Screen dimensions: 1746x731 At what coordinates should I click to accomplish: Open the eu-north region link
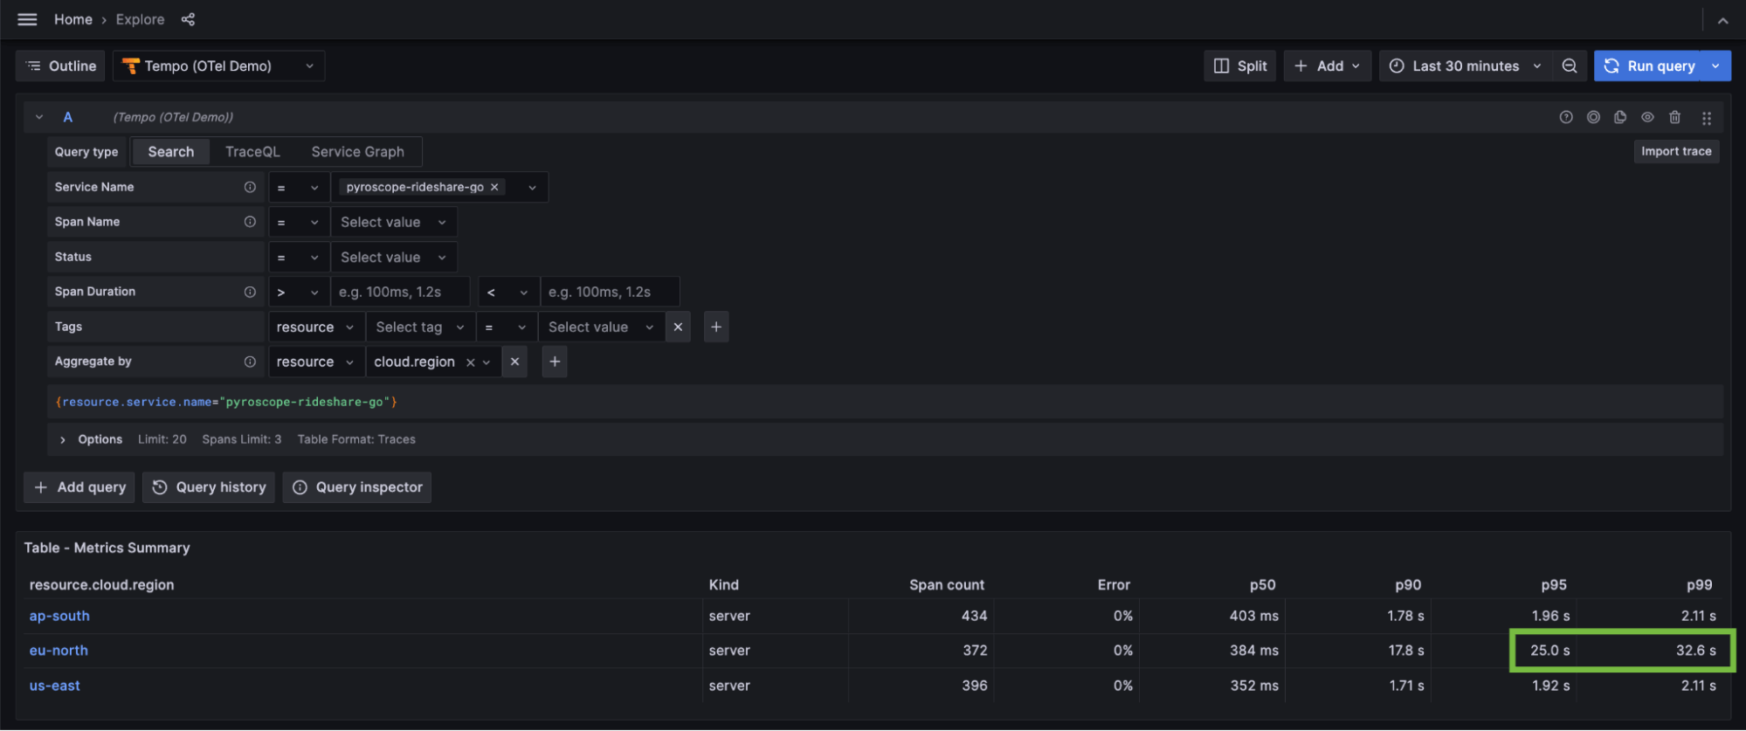(x=59, y=651)
